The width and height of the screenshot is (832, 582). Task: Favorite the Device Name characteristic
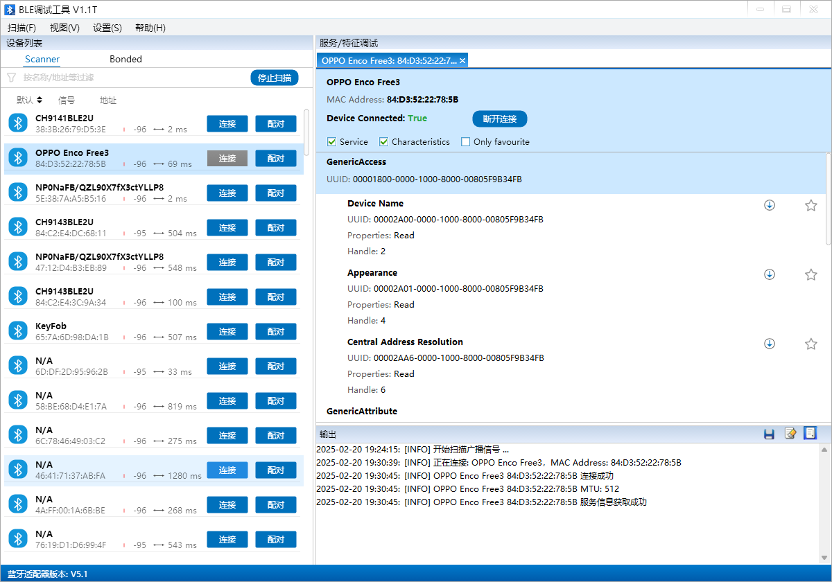tap(811, 205)
